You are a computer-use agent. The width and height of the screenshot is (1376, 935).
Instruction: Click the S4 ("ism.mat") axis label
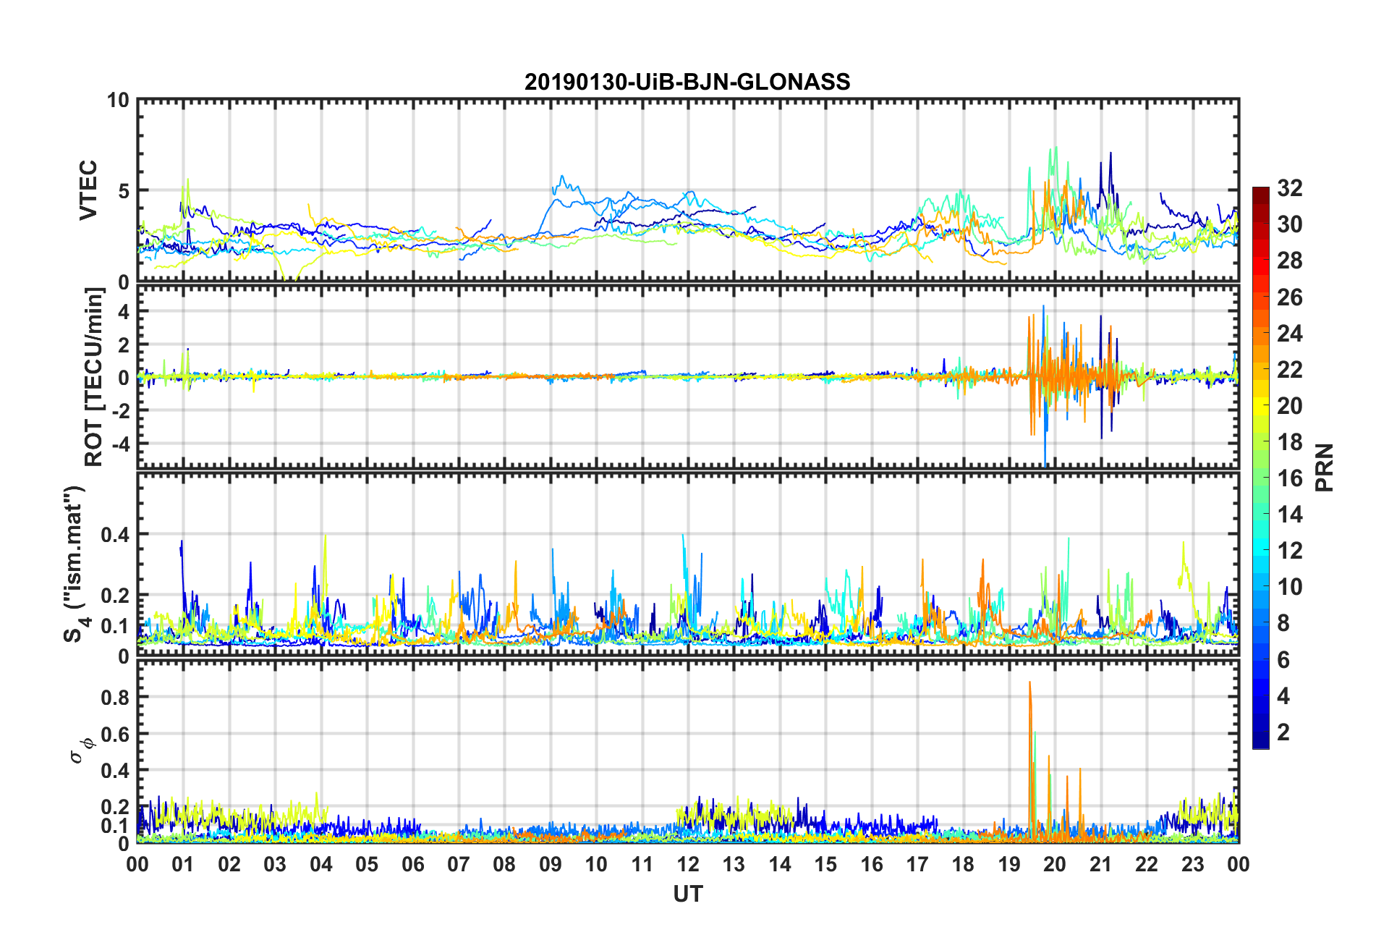coord(75,564)
